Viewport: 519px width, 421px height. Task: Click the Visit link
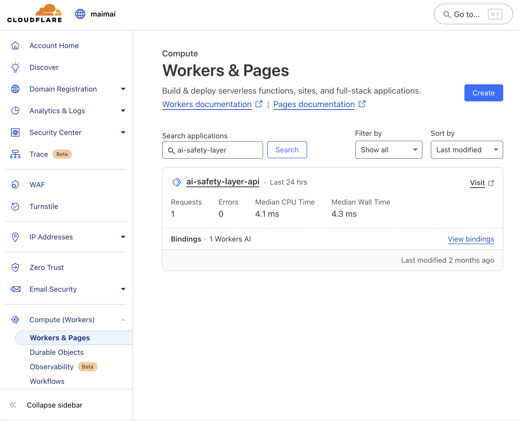tap(477, 183)
